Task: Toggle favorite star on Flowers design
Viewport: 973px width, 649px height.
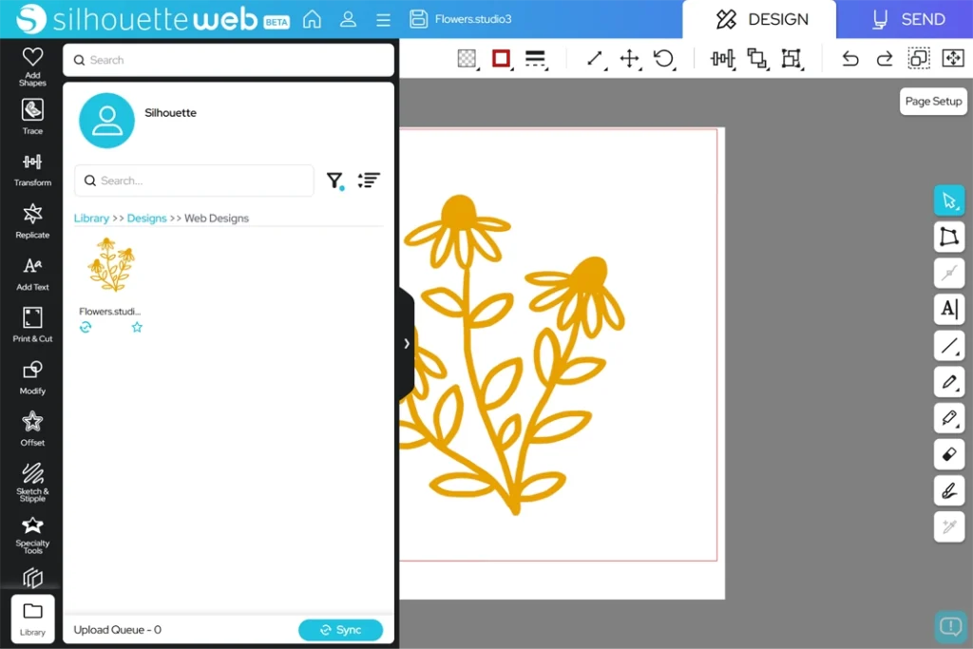Action: coord(137,327)
